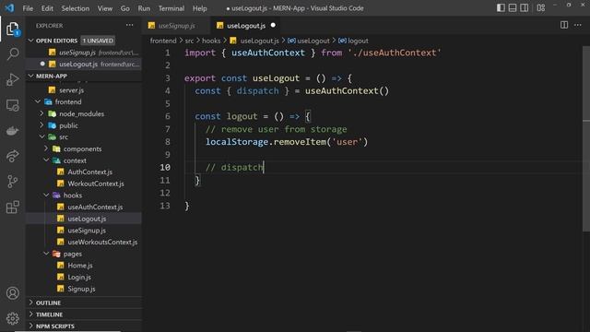Split the editor right
590x332 pixels.
pyautogui.click(x=563, y=25)
